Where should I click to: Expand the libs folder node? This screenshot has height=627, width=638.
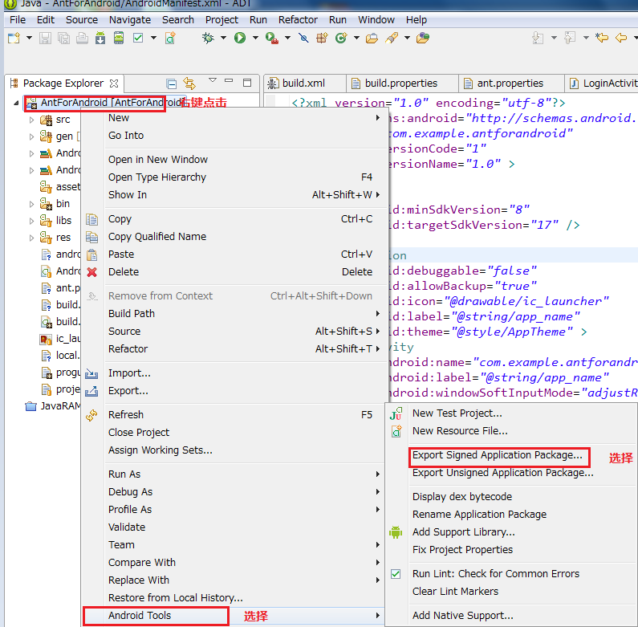point(32,221)
